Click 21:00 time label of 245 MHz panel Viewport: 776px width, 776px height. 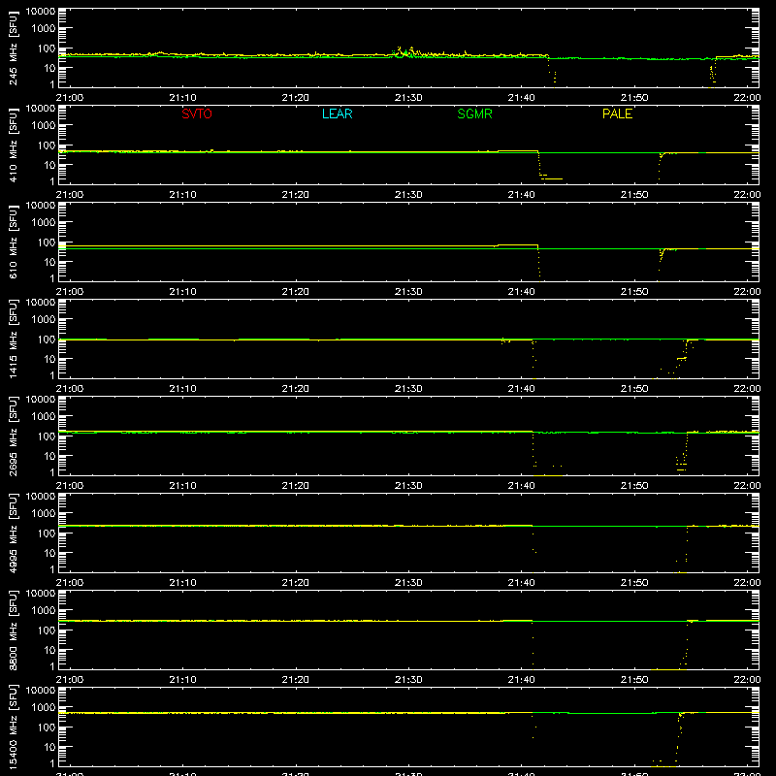pos(70,98)
